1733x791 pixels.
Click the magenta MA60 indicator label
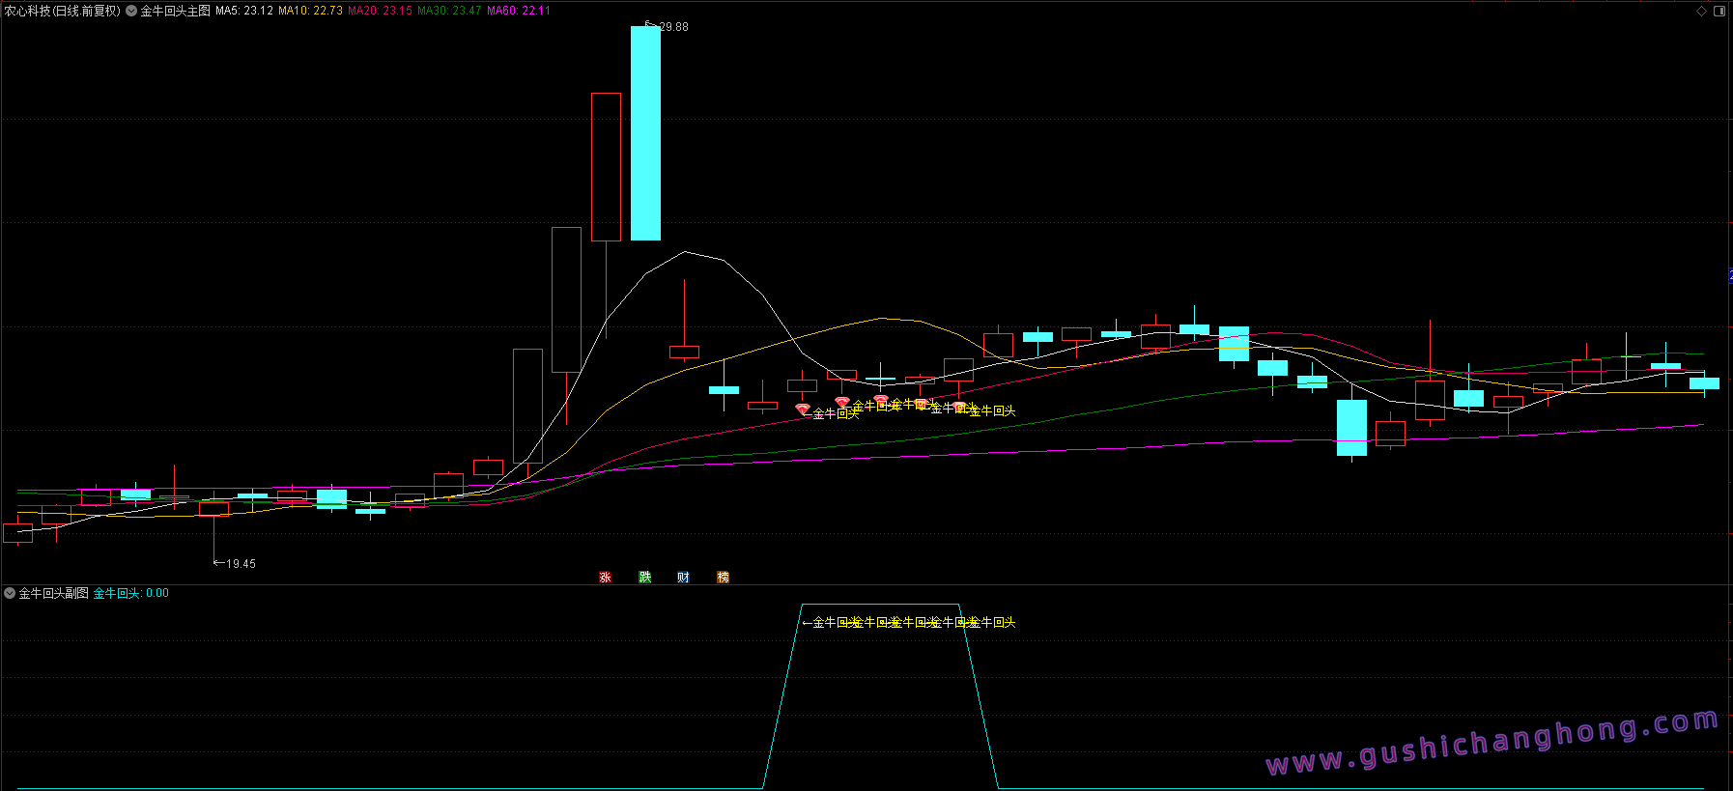pyautogui.click(x=519, y=11)
